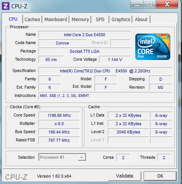The image size is (182, 184).
Task: Switch to the Caches tab
Action: point(32,20)
